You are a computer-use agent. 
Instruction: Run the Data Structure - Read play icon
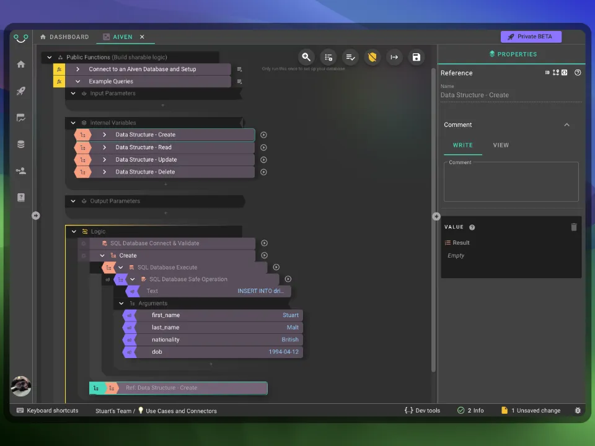click(263, 147)
